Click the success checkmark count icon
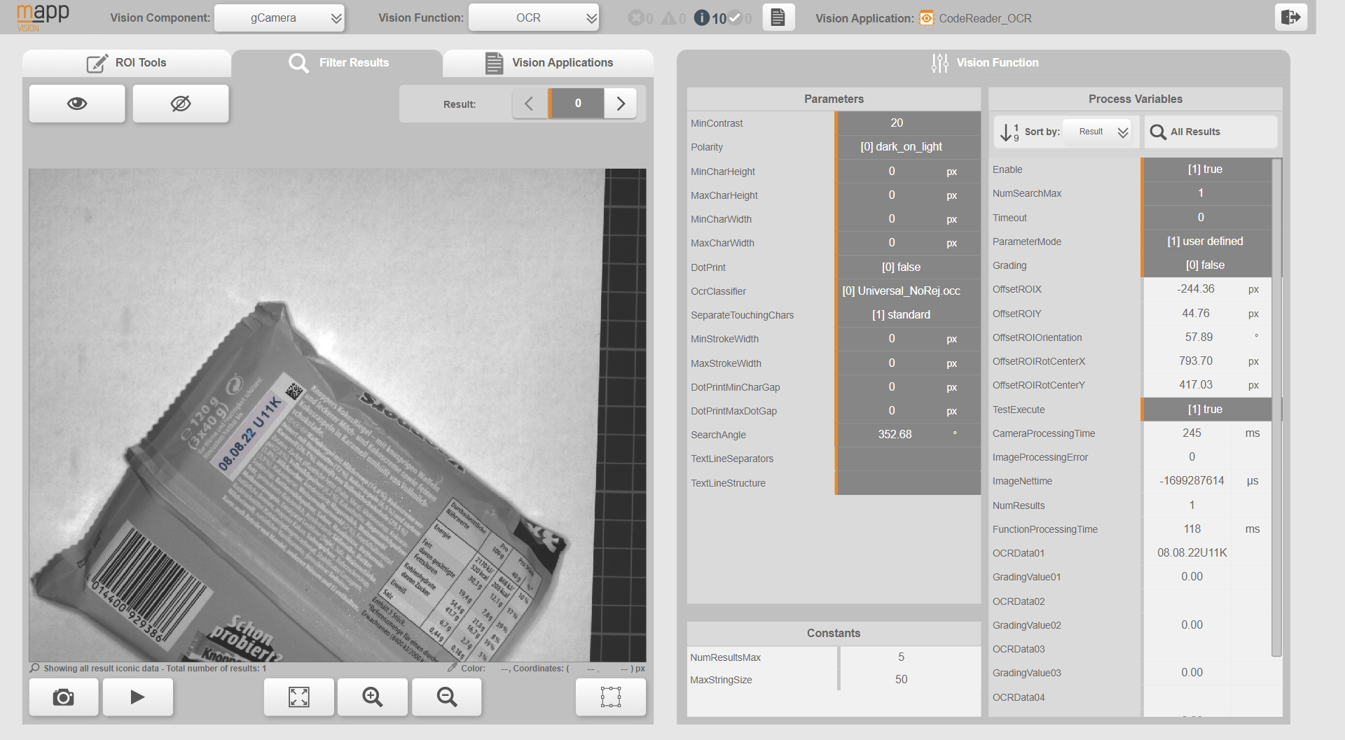The height and width of the screenshot is (740, 1345). [x=735, y=18]
